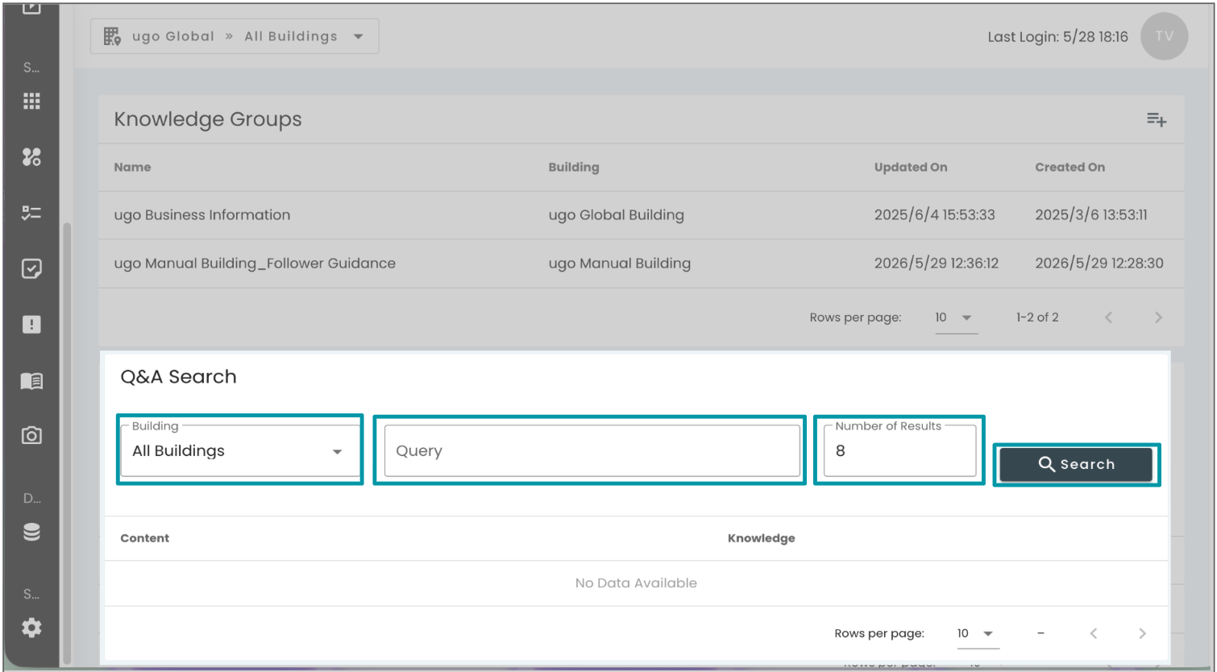Sort Knowledge Groups by Building column header

574,167
